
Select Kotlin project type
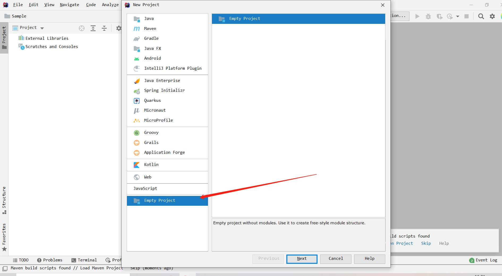click(167, 165)
